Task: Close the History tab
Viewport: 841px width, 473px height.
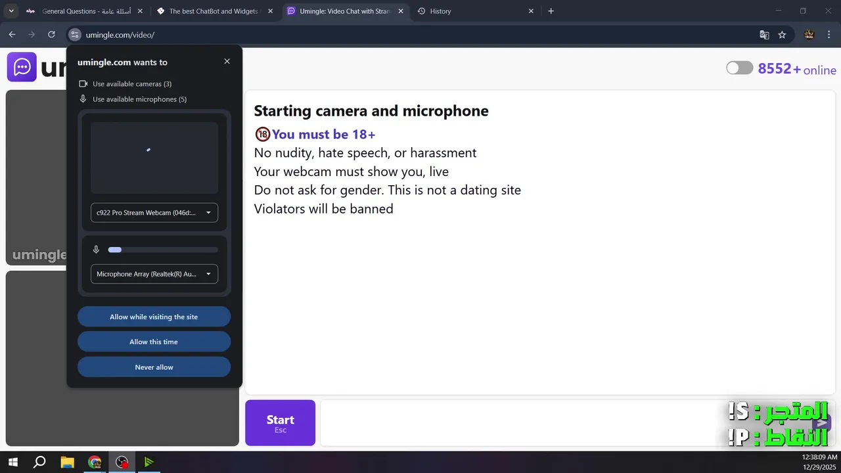Action: (x=531, y=11)
